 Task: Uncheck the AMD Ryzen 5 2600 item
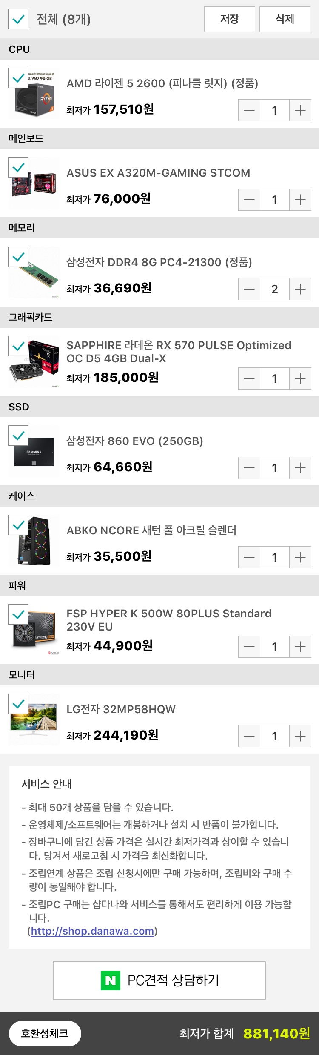point(18,78)
